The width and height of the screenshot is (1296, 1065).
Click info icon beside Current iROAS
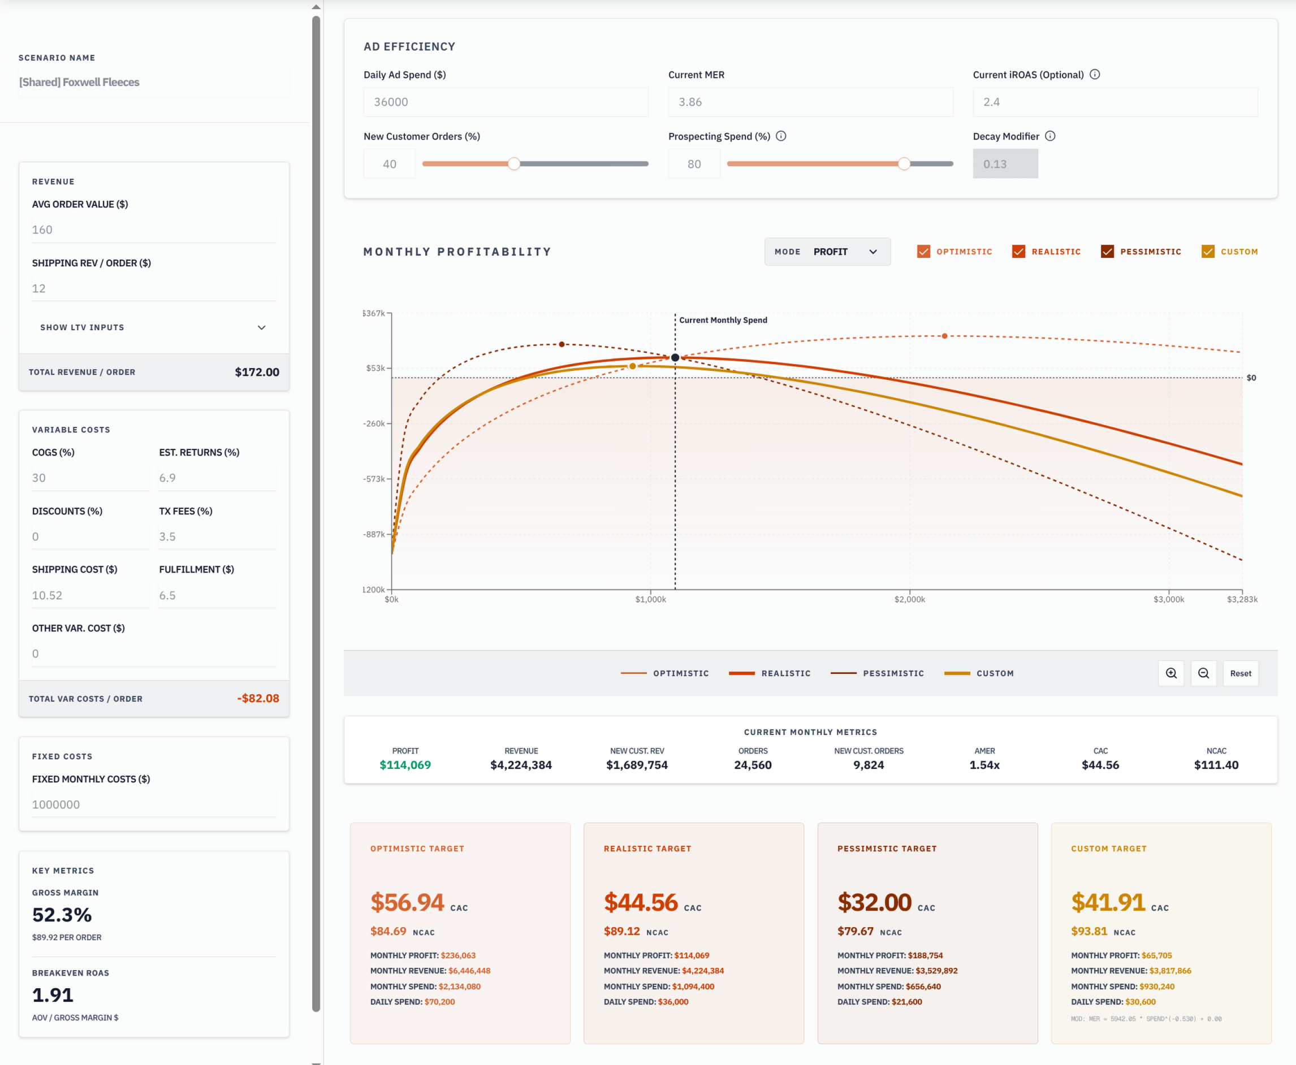pos(1095,74)
